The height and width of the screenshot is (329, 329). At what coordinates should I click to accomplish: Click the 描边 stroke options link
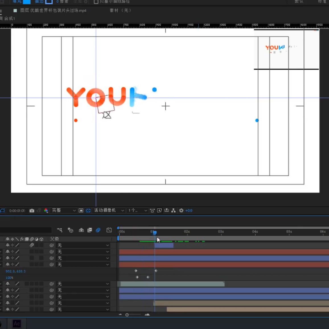coord(40,2)
